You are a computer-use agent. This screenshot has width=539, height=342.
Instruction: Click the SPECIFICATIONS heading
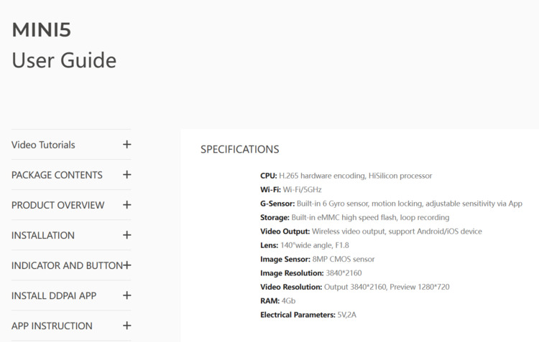(x=240, y=149)
